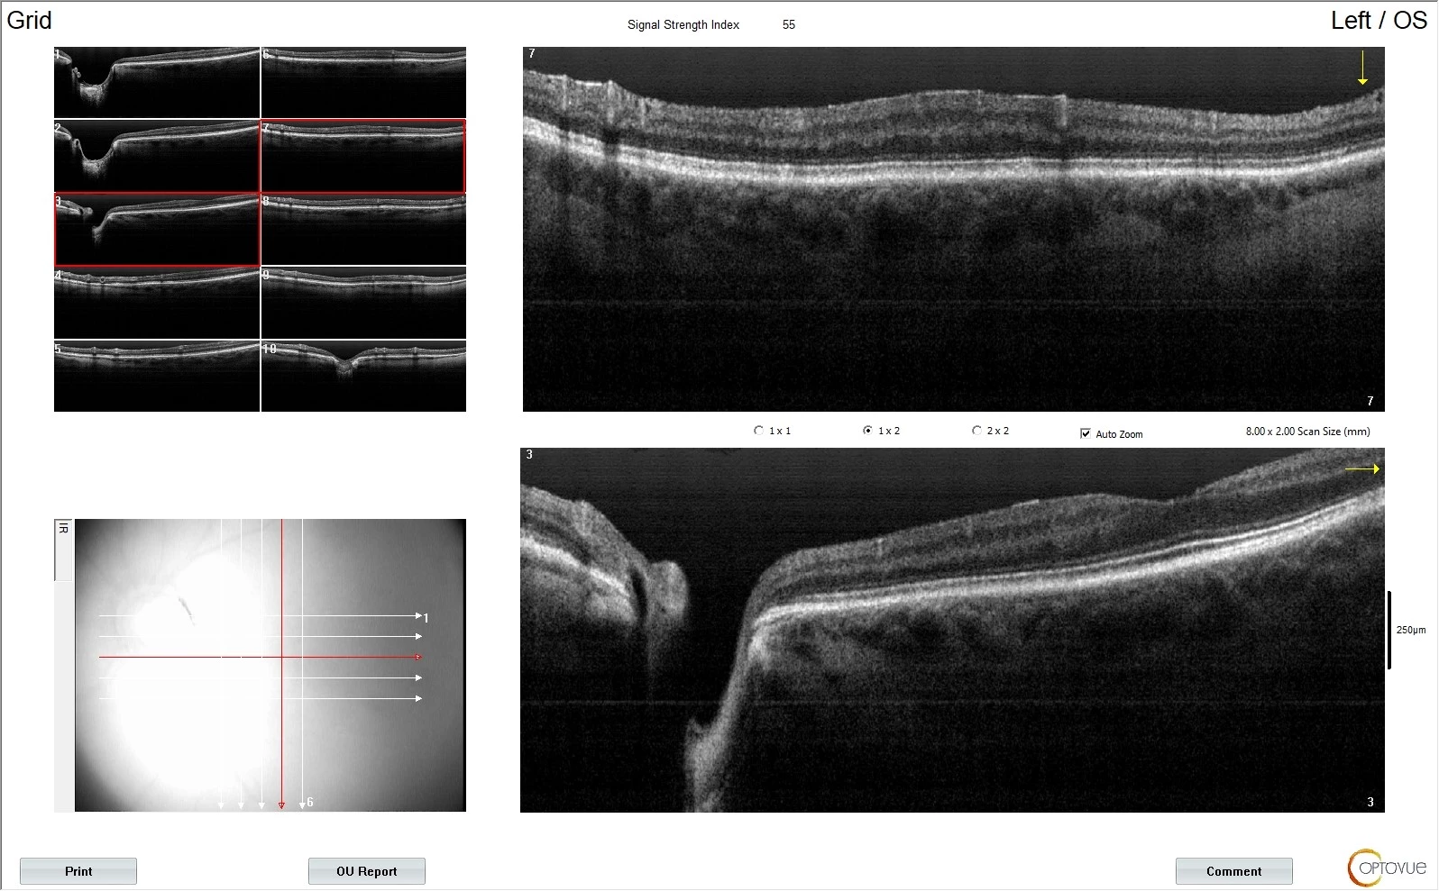
Task: Click the yellow right arrow in scan 3
Action: click(x=1362, y=468)
